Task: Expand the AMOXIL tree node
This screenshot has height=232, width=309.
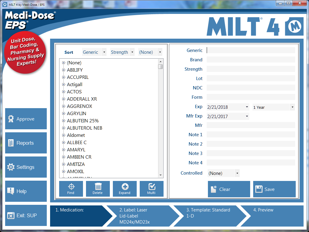Action: [63, 172]
